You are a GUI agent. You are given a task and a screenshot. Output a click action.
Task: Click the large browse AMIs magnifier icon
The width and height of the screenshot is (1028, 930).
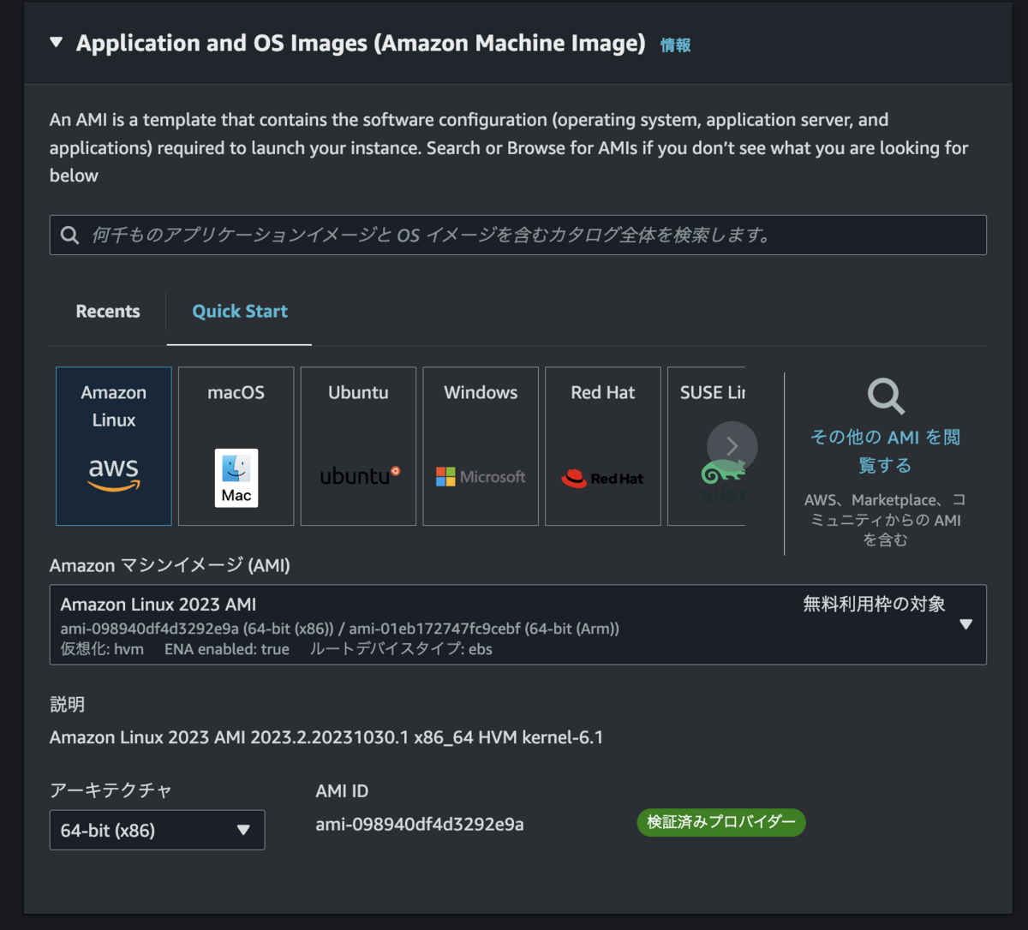click(x=886, y=396)
